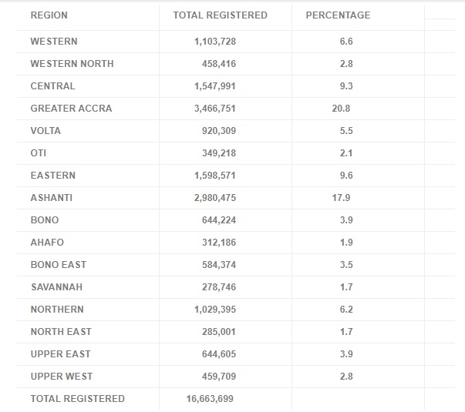
Task: Click the grand total 16,663,699
Action: click(x=210, y=399)
